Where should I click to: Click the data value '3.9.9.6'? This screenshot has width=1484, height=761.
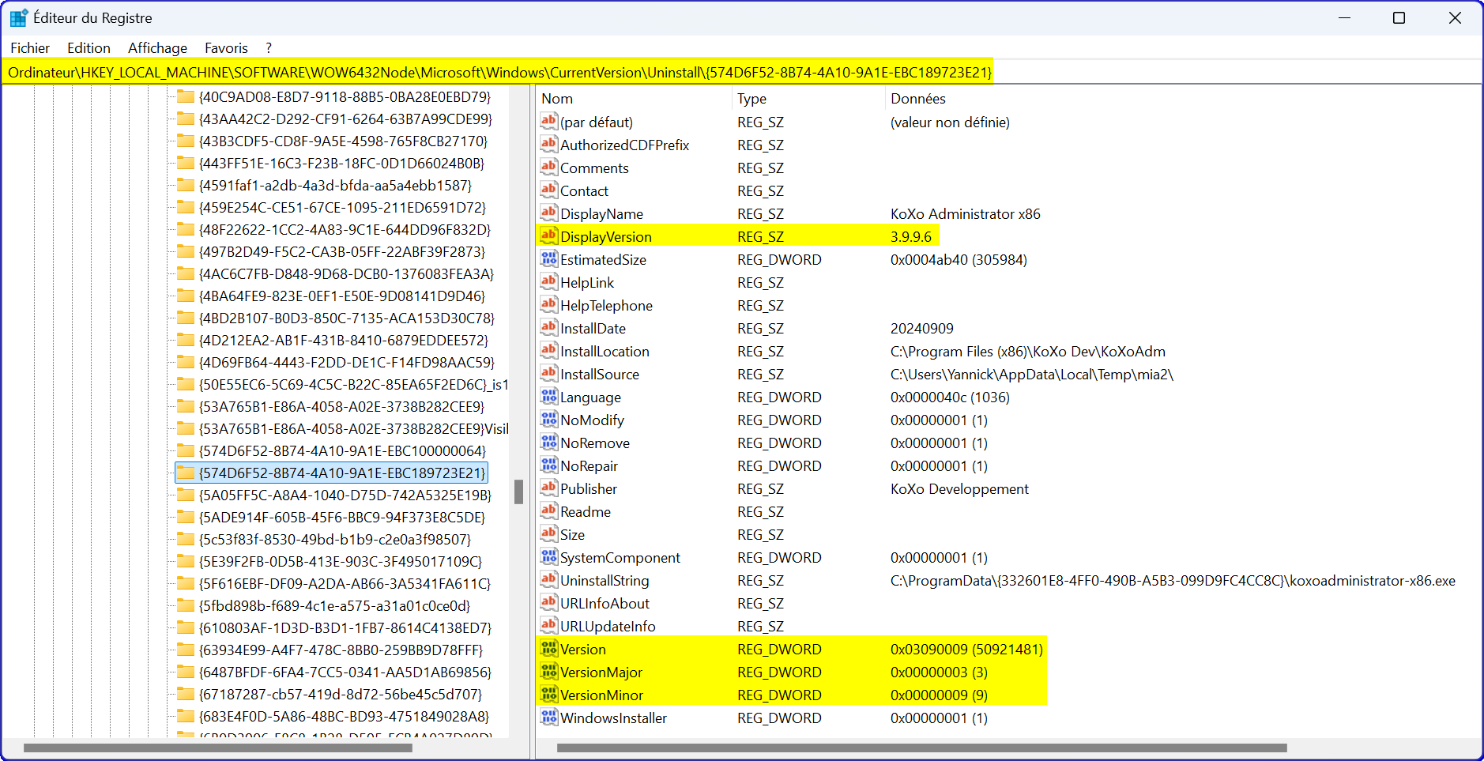coord(910,236)
